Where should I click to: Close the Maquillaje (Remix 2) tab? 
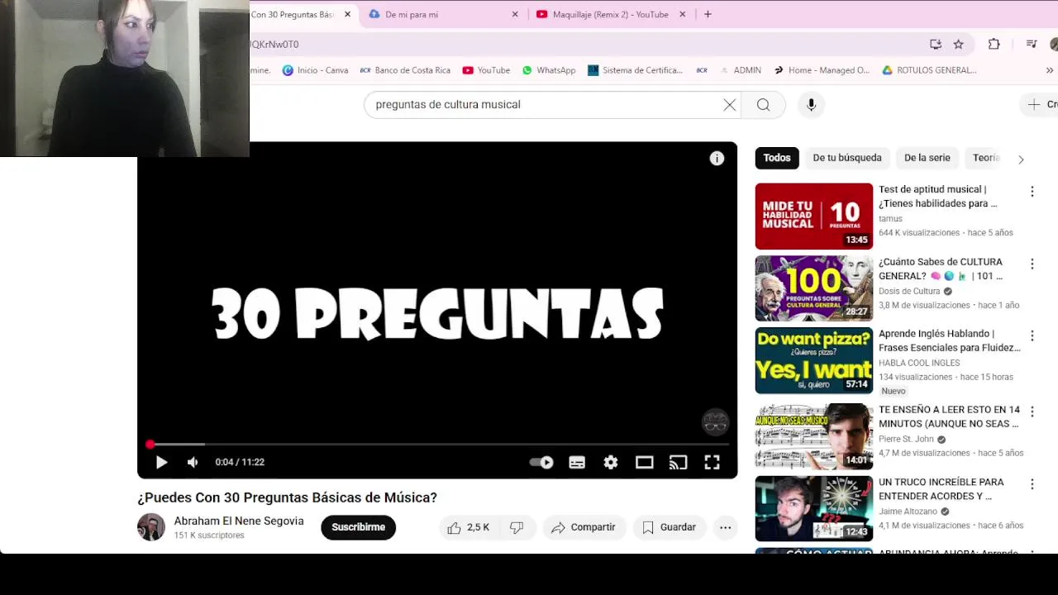pyautogui.click(x=682, y=14)
